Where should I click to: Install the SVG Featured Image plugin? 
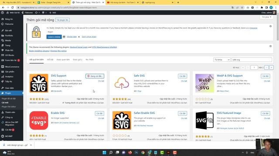[x=265, y=114]
